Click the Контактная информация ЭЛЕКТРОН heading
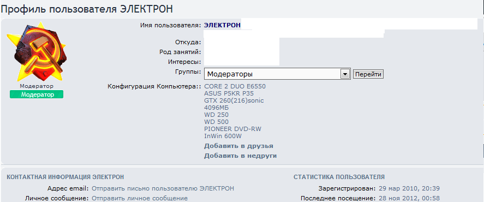The width and height of the screenshot is (484, 202). pos(65,177)
